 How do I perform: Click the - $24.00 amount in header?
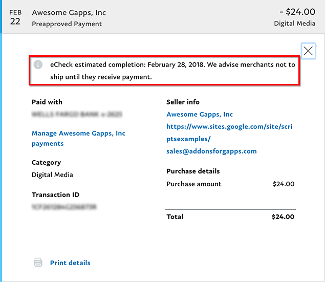[297, 12]
